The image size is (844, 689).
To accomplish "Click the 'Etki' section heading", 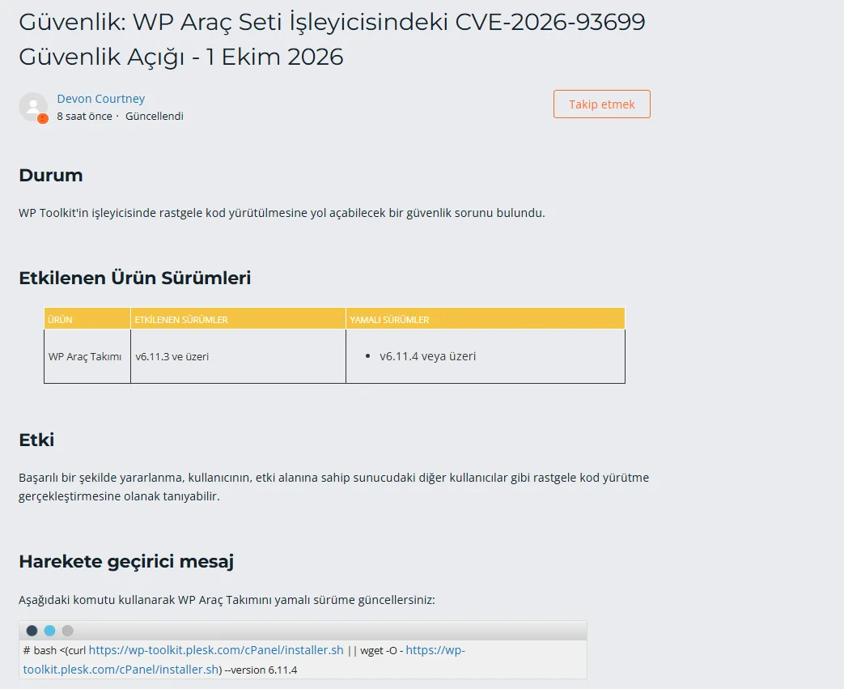I will pos(36,440).
